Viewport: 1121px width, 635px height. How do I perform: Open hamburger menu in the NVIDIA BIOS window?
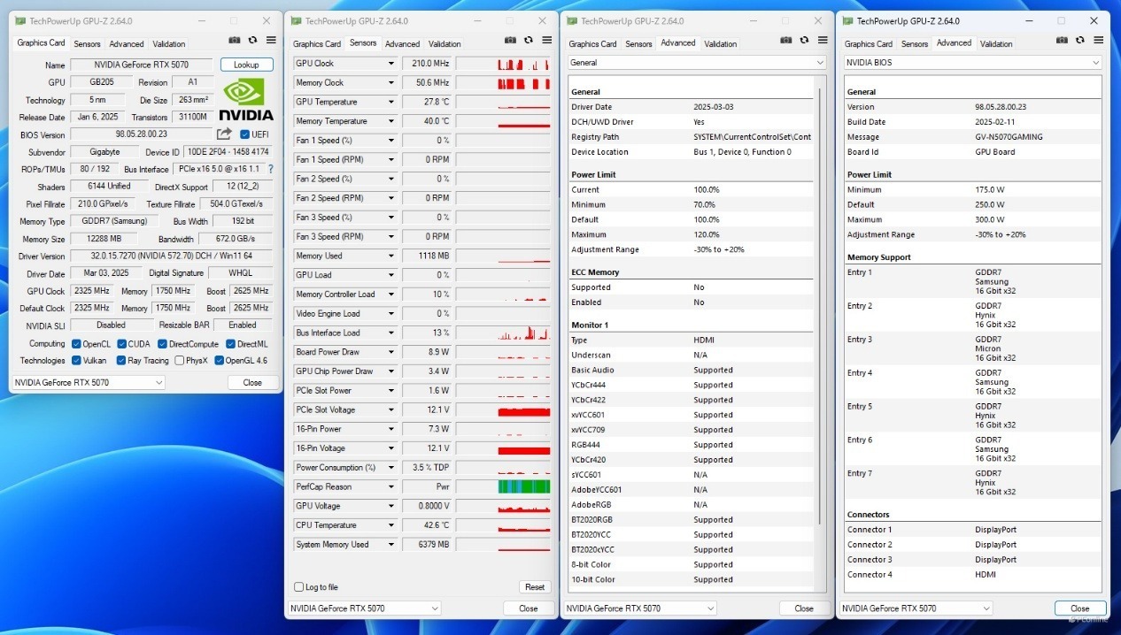1098,41
